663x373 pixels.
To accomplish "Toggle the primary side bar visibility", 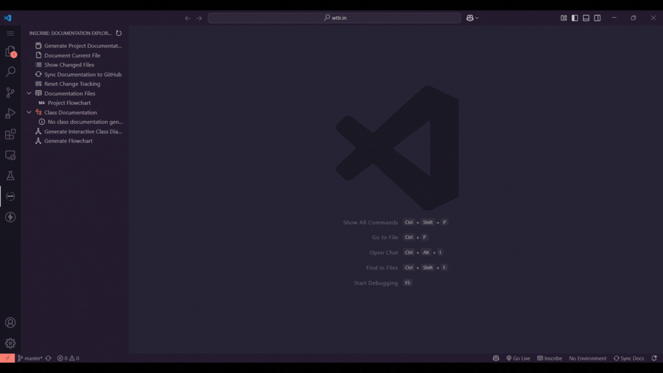I will [575, 18].
